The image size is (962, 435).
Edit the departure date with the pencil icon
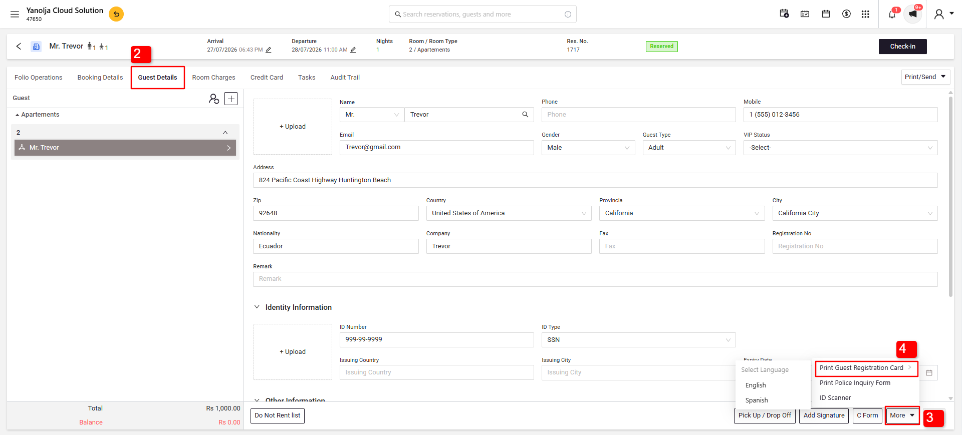[x=353, y=50]
